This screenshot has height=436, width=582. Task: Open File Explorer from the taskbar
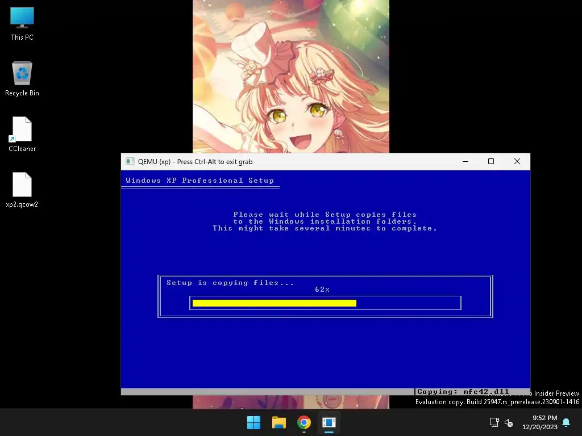[x=278, y=422]
